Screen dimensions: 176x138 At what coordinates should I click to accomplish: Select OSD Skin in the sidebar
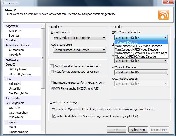click(x=15, y=108)
